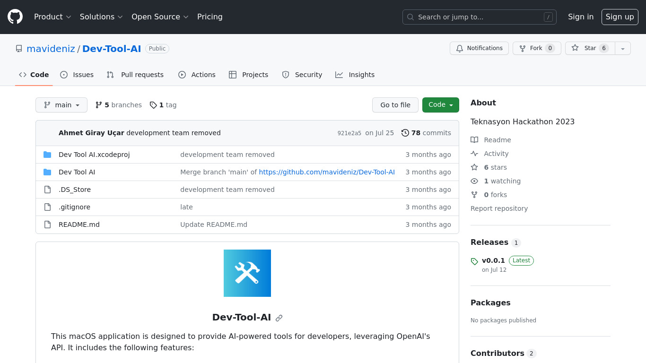The image size is (646, 363).
Task: View the 78 commits history
Action: click(x=426, y=133)
